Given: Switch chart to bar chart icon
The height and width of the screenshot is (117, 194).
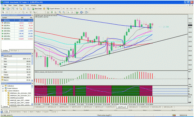Looking at the screenshot, I should click(x=48, y=12).
